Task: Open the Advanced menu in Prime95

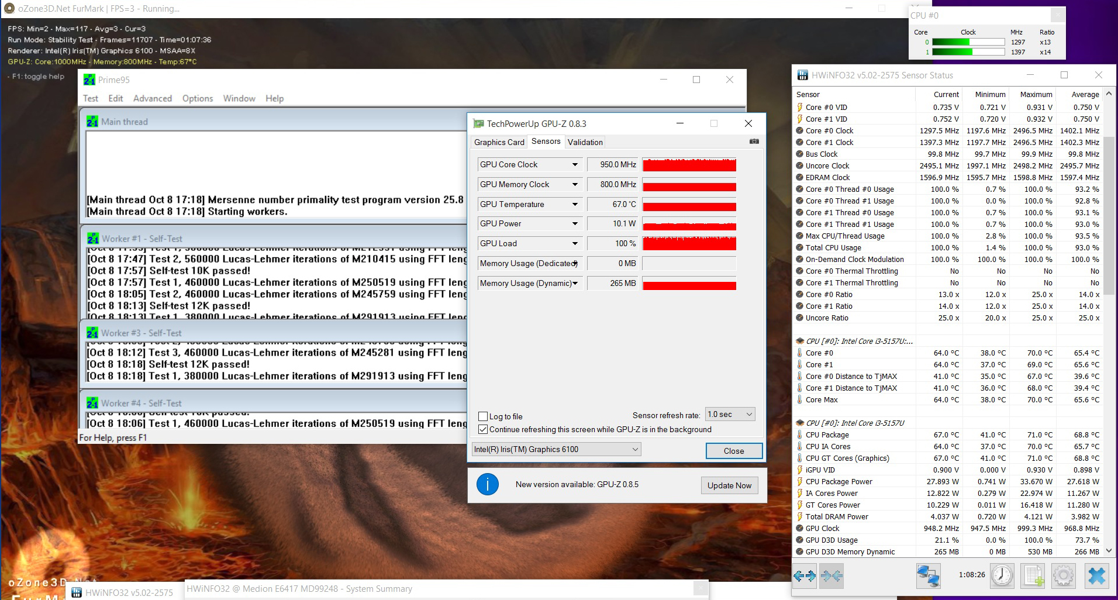Action: [153, 98]
